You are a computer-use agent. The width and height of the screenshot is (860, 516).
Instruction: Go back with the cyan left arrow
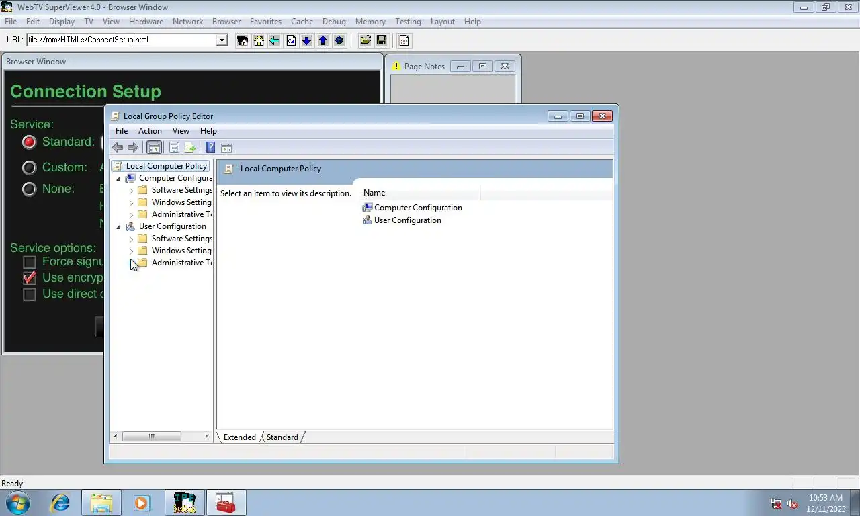(275, 40)
